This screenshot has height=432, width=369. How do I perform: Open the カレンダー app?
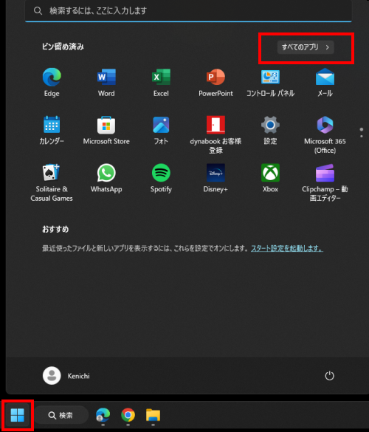pos(52,130)
